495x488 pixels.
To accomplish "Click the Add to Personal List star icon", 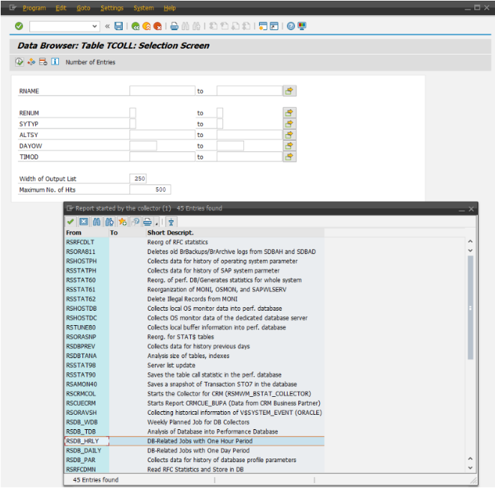I will [123, 222].
